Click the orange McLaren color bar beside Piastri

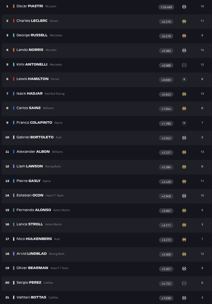[x=14, y=6]
